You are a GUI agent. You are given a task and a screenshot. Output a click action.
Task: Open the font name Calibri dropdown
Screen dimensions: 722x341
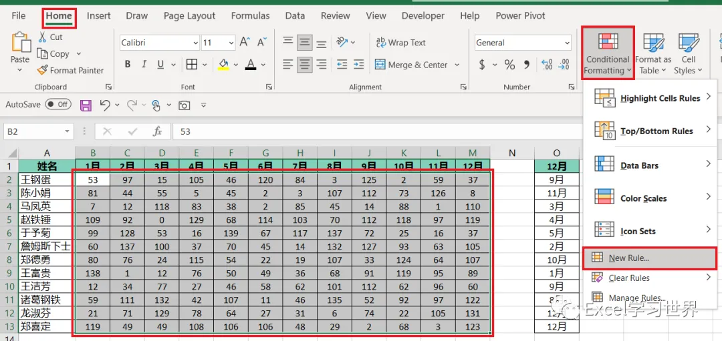click(195, 43)
